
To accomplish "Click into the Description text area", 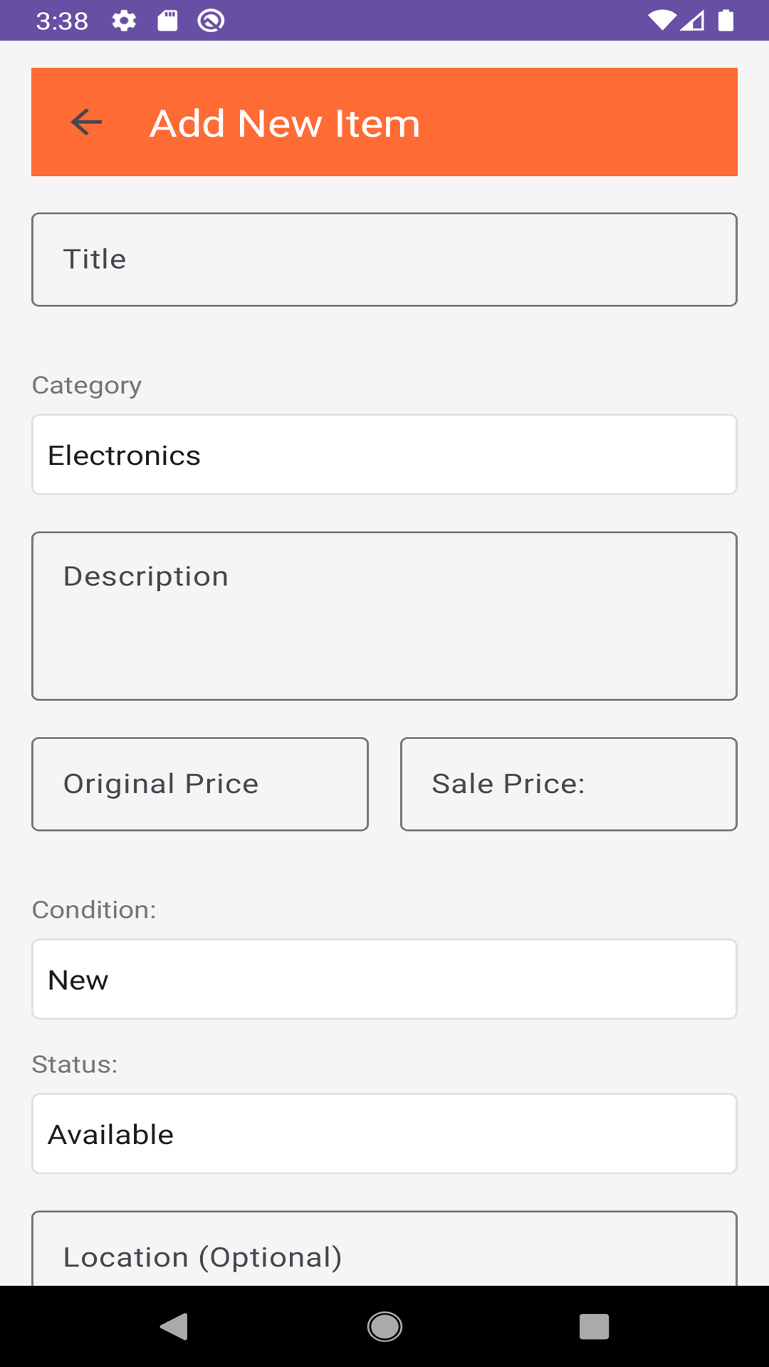I will click(384, 616).
